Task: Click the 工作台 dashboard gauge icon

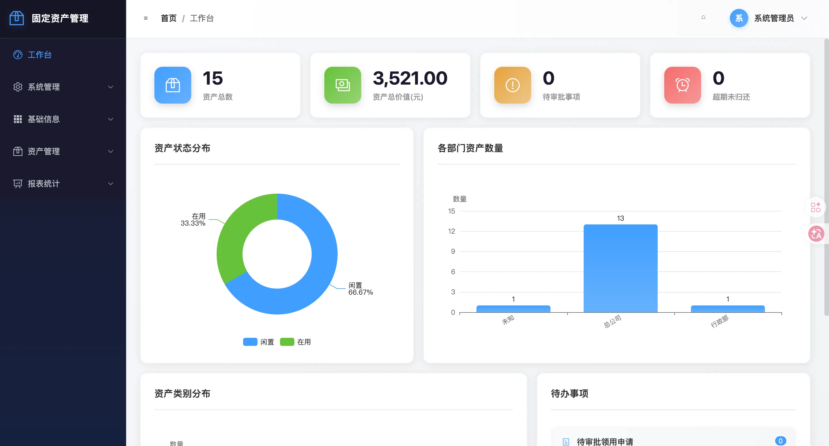Action: click(x=18, y=55)
